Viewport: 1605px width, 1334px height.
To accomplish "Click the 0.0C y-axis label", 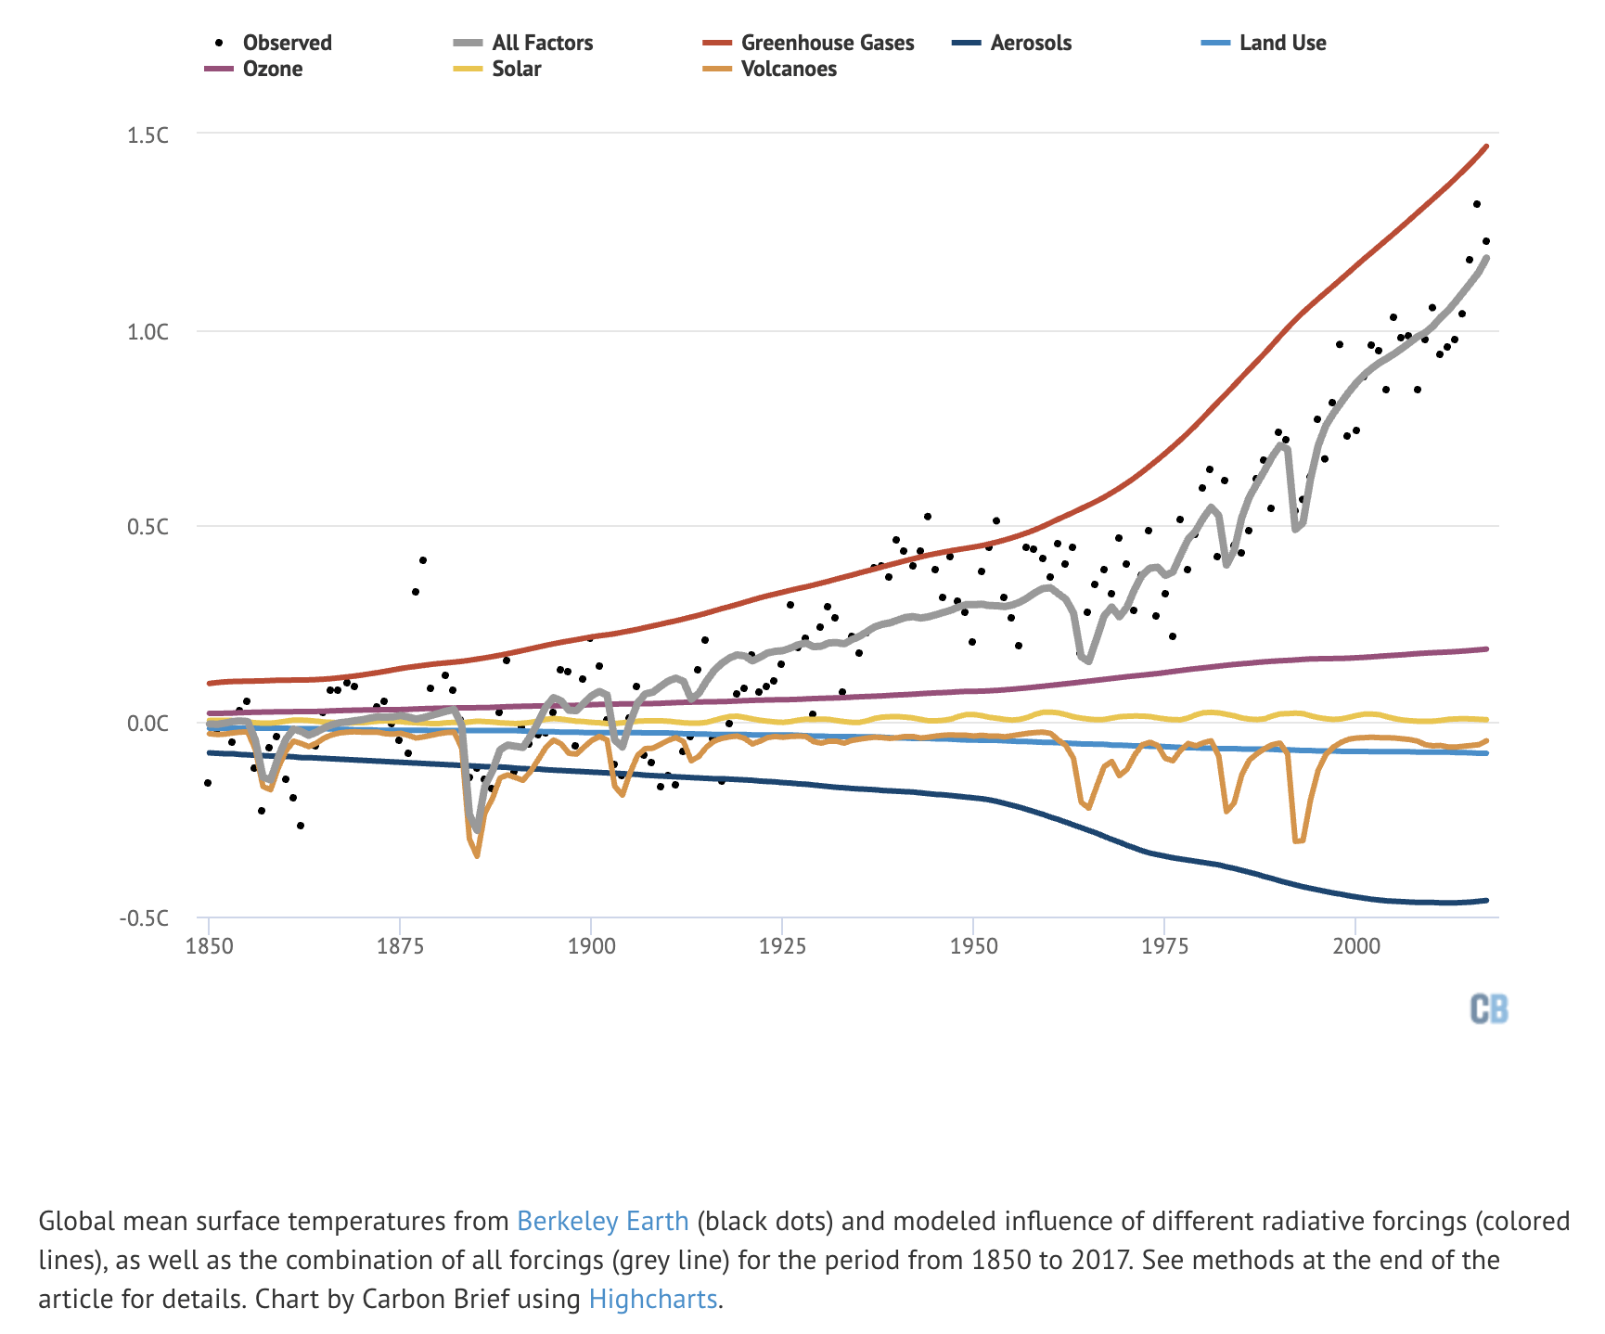I will [x=148, y=723].
